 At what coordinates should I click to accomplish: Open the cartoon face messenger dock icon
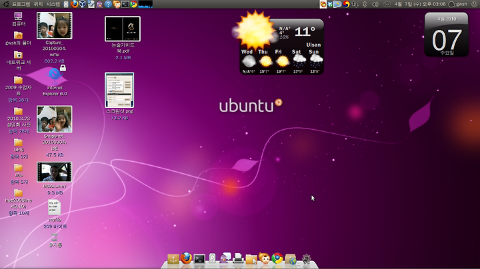264,258
